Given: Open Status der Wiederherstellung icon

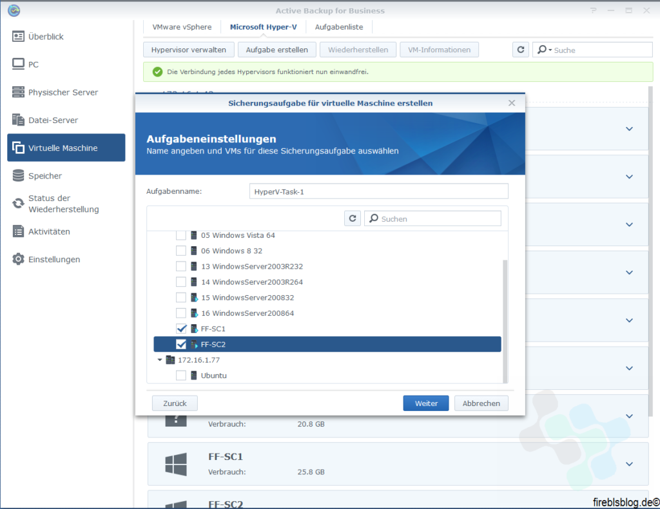Looking at the screenshot, I should (x=18, y=204).
